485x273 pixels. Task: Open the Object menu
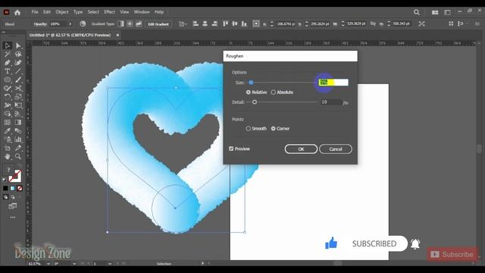pyautogui.click(x=62, y=12)
